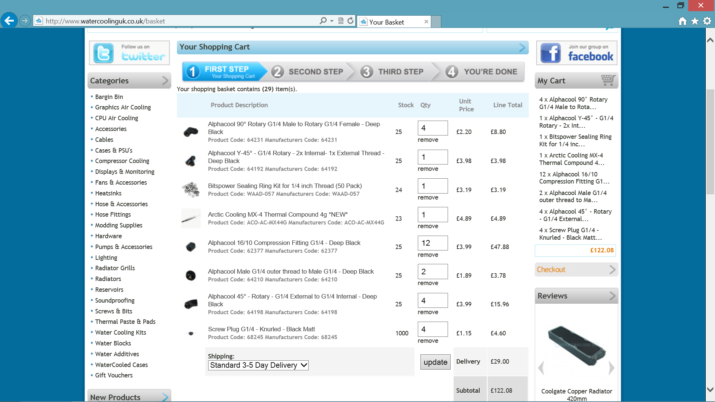Viewport: 715px width, 402px height.
Task: Click the Alphacool 90° Rotary fitting thumbnail
Action: pos(191,131)
